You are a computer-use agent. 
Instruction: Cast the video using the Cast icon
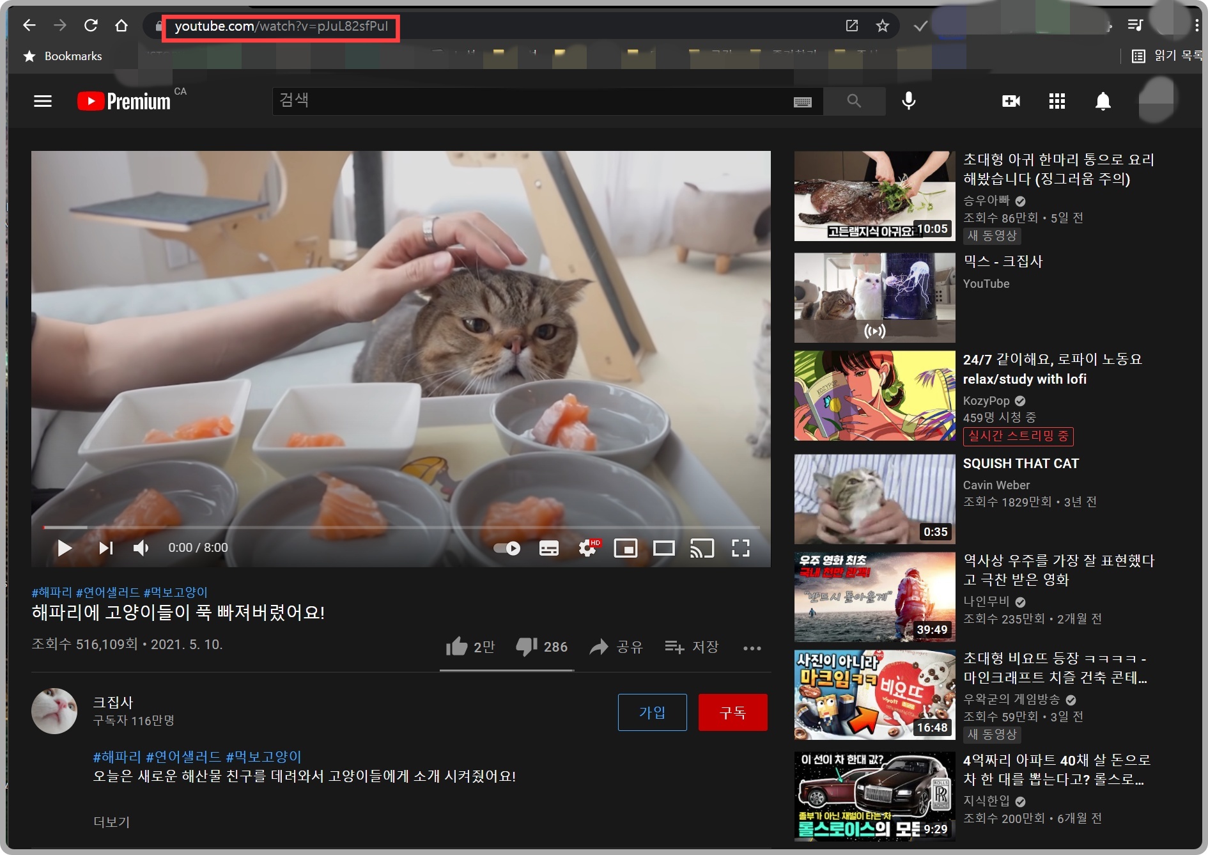click(703, 548)
